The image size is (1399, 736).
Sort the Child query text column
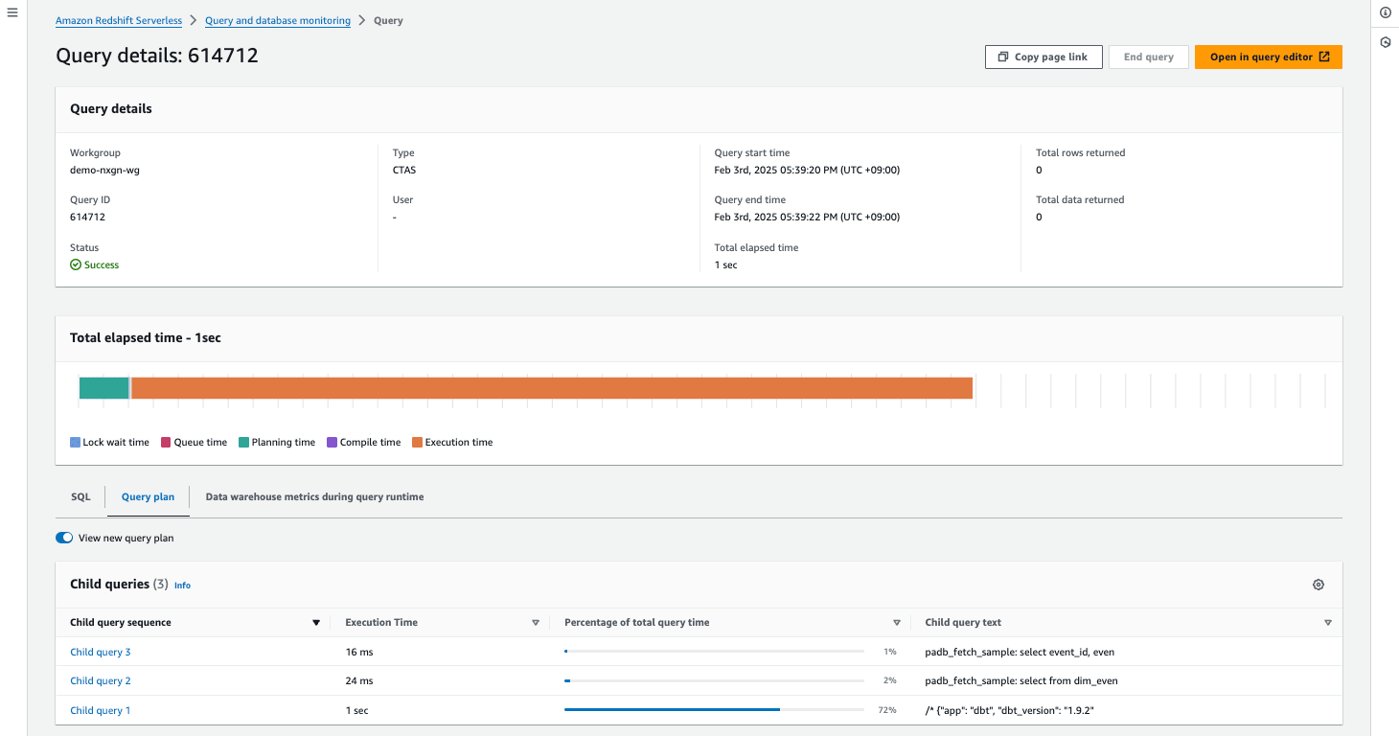[x=1328, y=623]
